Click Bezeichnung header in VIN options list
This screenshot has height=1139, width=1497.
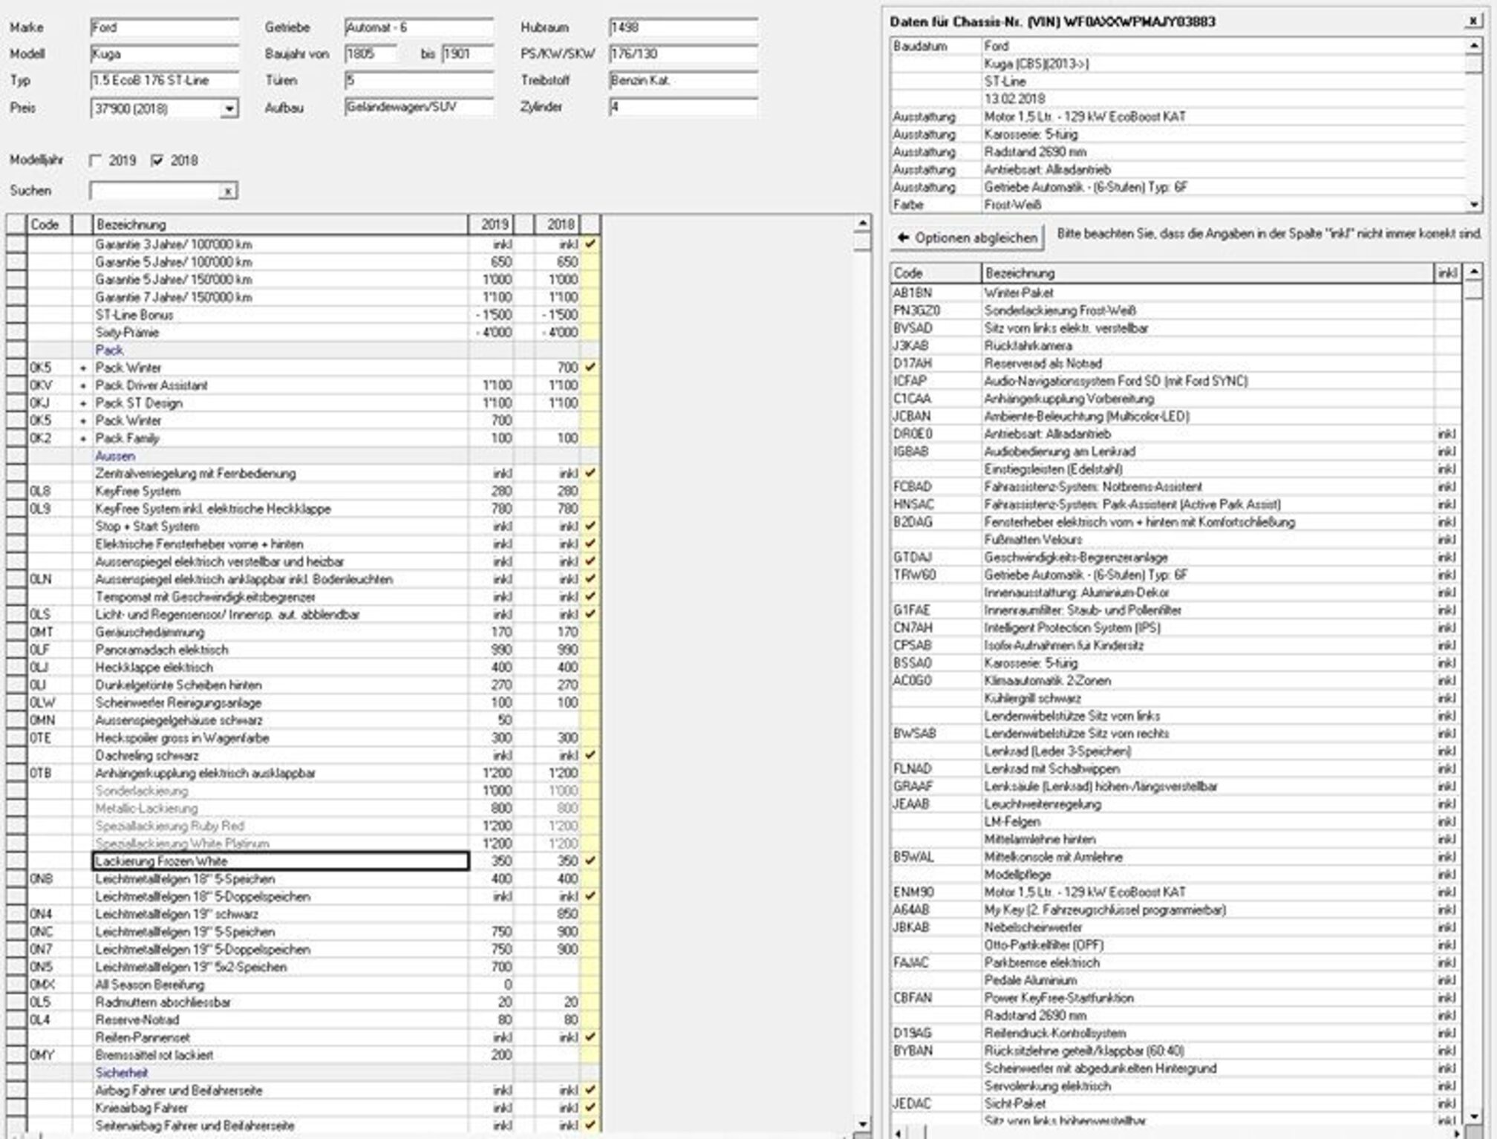[x=1207, y=273]
